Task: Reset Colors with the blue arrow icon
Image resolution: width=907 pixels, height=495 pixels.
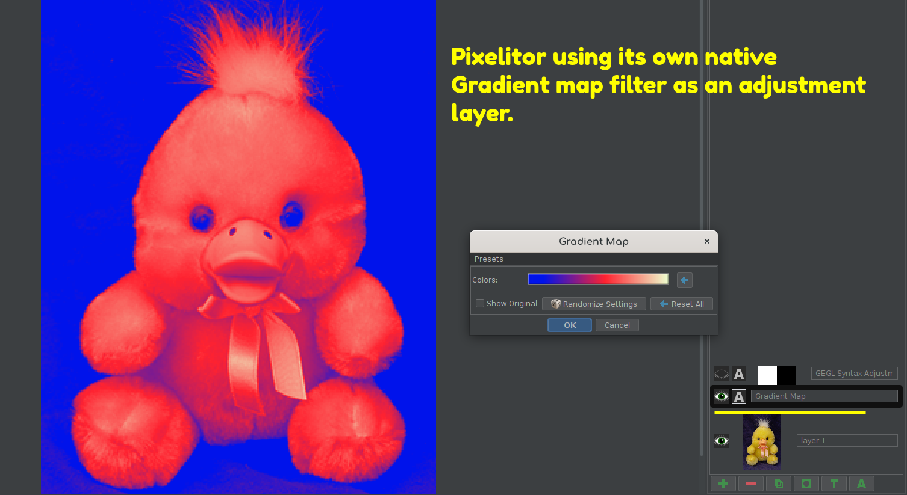Action: point(685,280)
